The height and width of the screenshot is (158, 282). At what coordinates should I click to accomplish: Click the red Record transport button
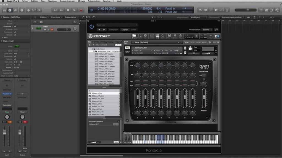pos(81,10)
